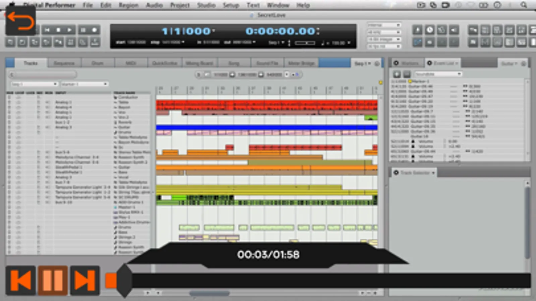This screenshot has height=301, width=536.
Task: Toggle record-enable on the Conductor track row
Action: 39,97
